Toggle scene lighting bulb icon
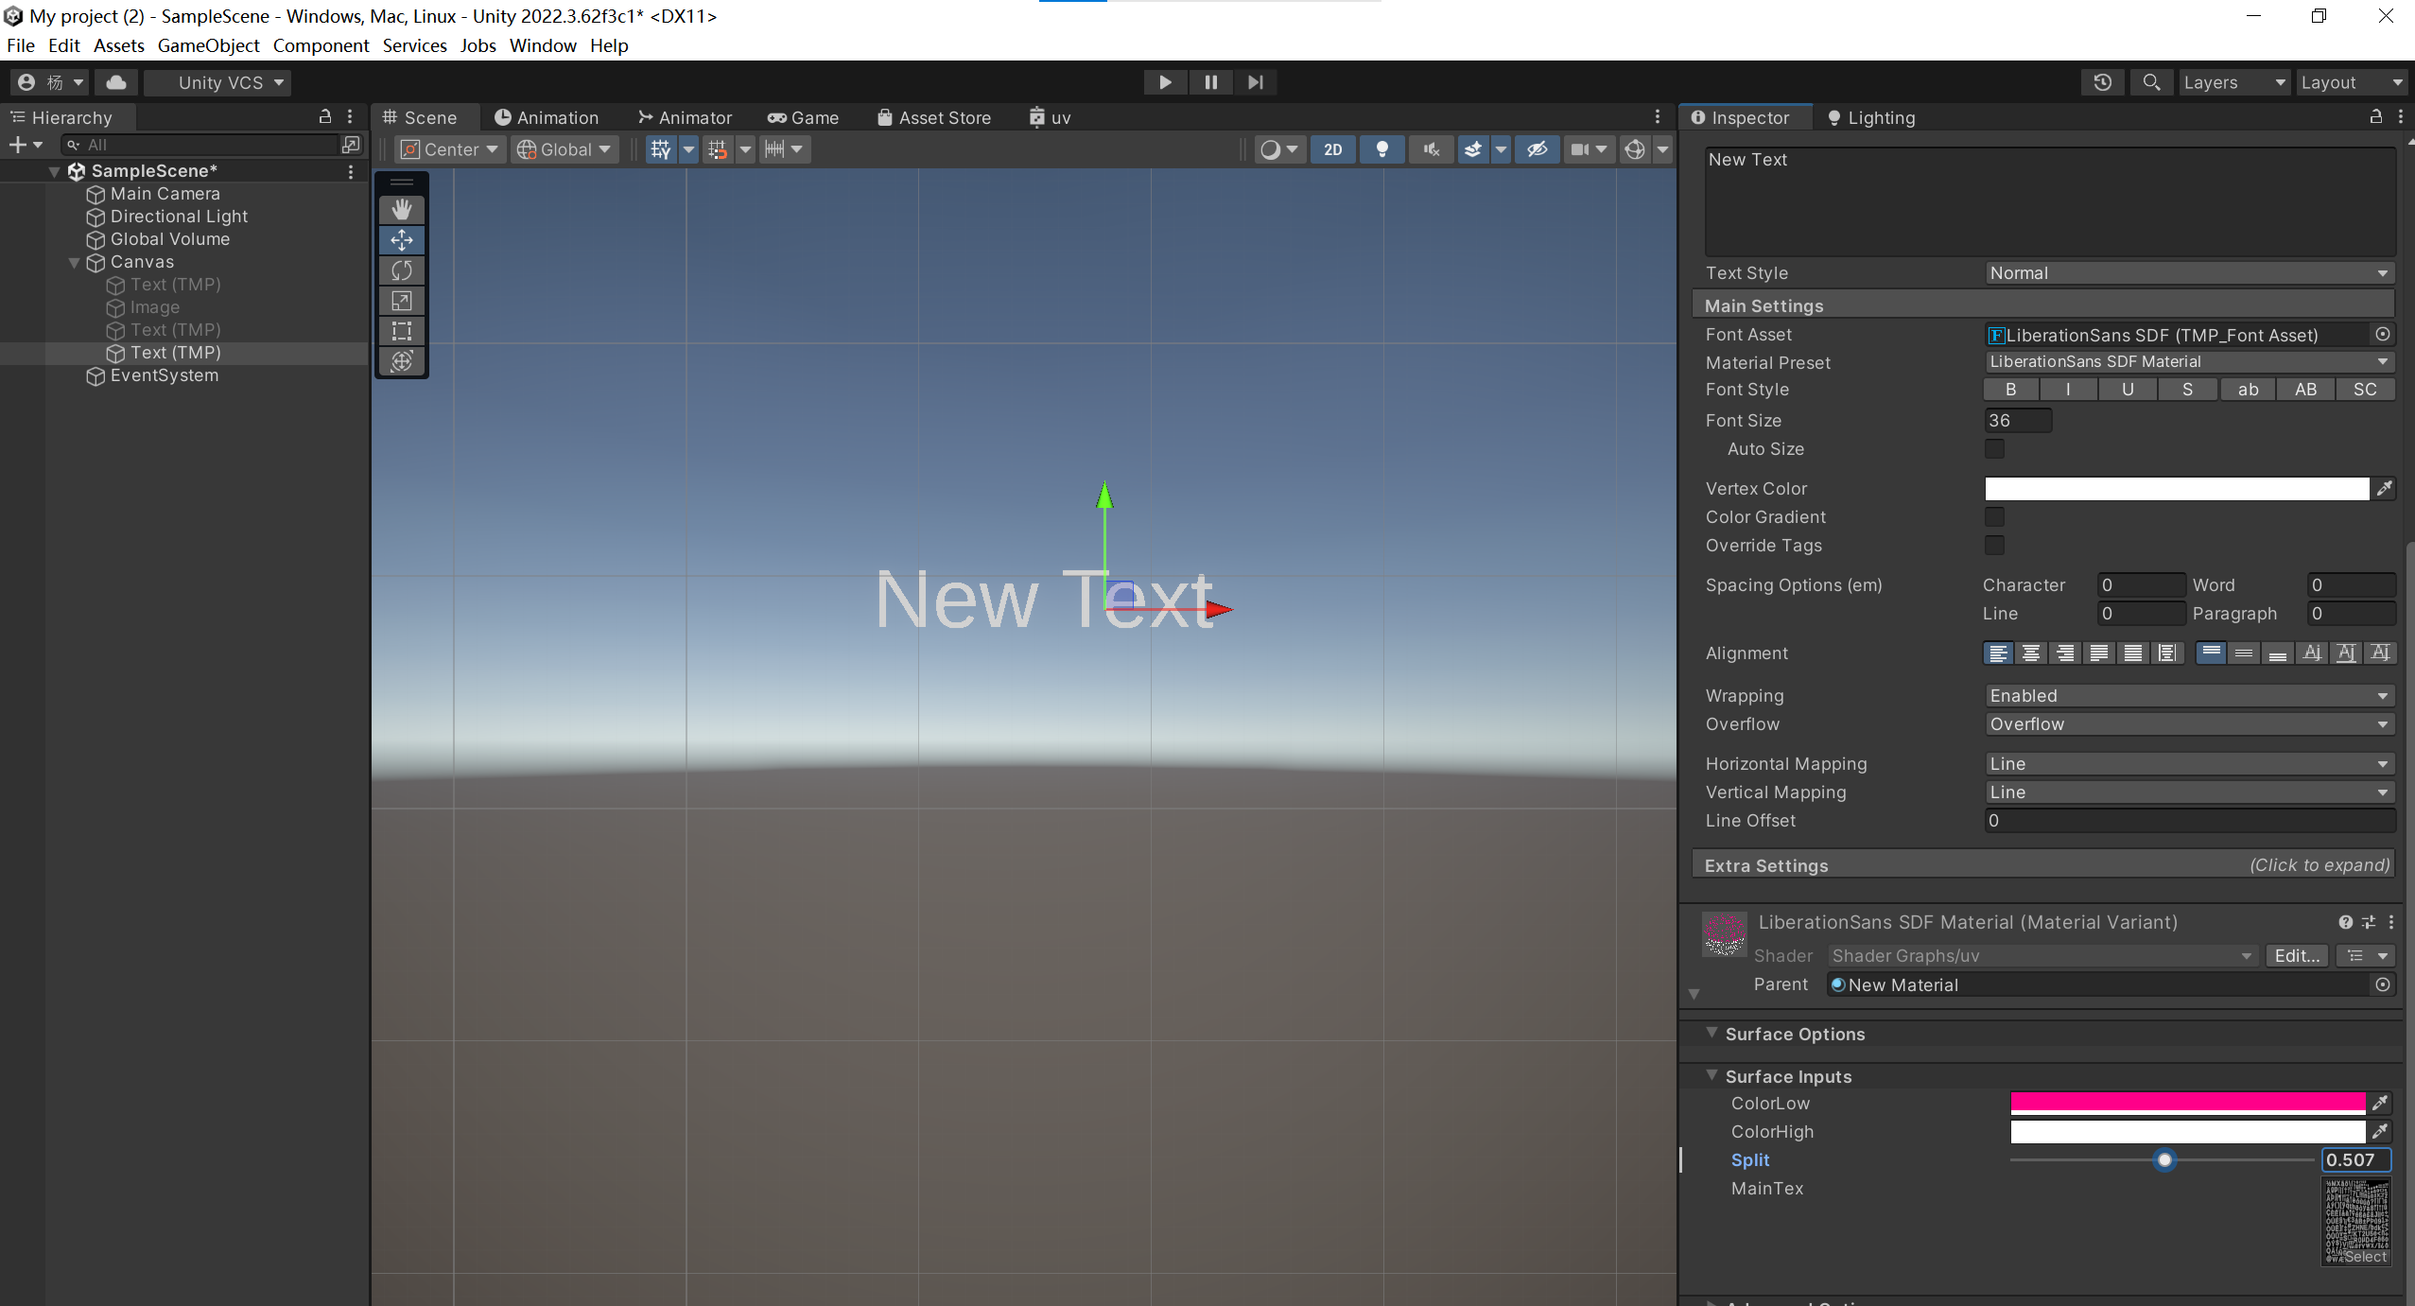The height and width of the screenshot is (1306, 2415). pos(1381,149)
